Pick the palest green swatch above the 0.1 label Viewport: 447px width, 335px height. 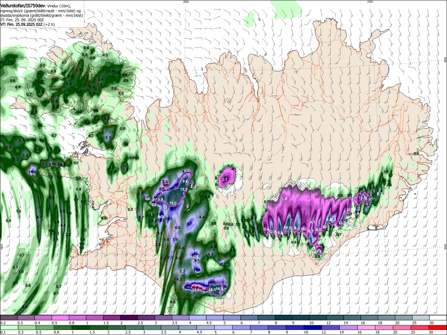(9, 327)
